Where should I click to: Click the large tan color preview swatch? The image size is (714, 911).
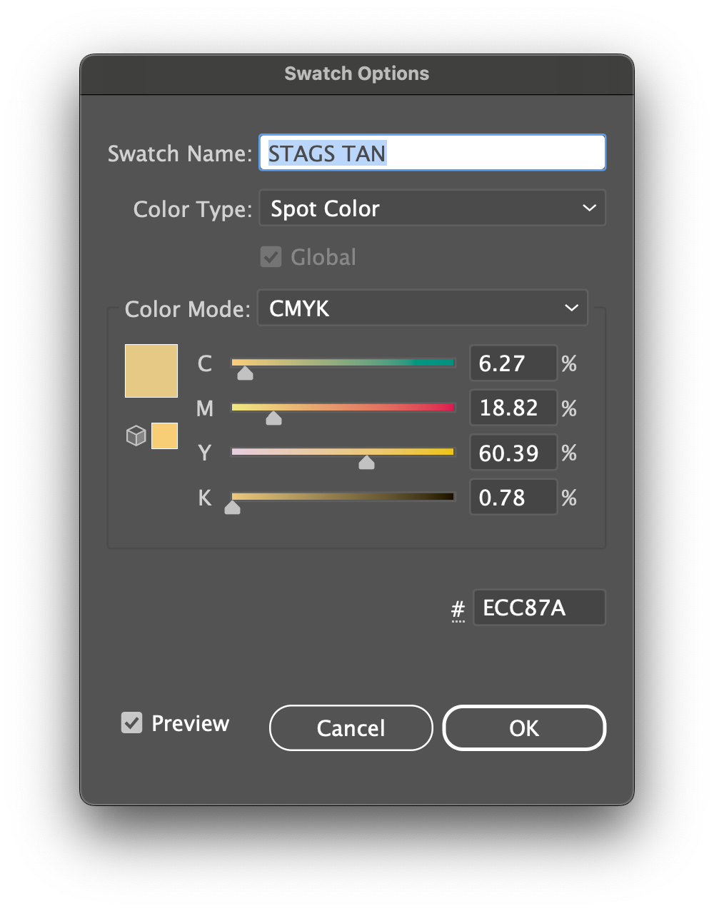tap(151, 371)
